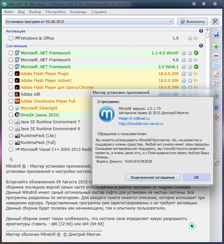Viewport: 224px width, 244px height.
Task: Click star for .NET Framework 1.1-4.0 WinXP
Action: click(x=190, y=53)
